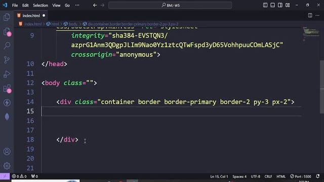
Task: Show errors and warnings in status bar
Action: coord(19,176)
